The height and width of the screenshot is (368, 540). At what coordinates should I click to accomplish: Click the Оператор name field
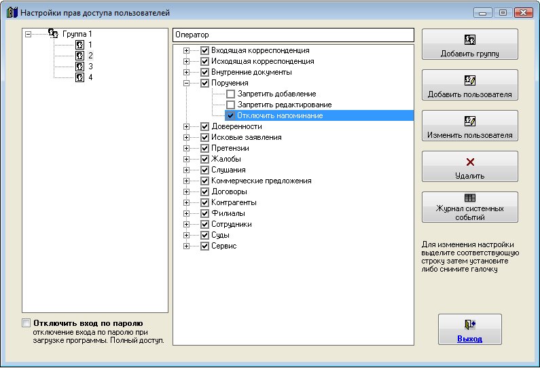click(293, 35)
